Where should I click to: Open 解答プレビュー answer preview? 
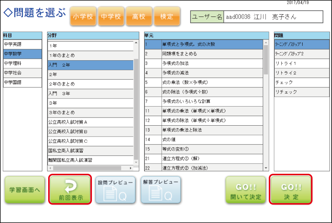click(161, 190)
